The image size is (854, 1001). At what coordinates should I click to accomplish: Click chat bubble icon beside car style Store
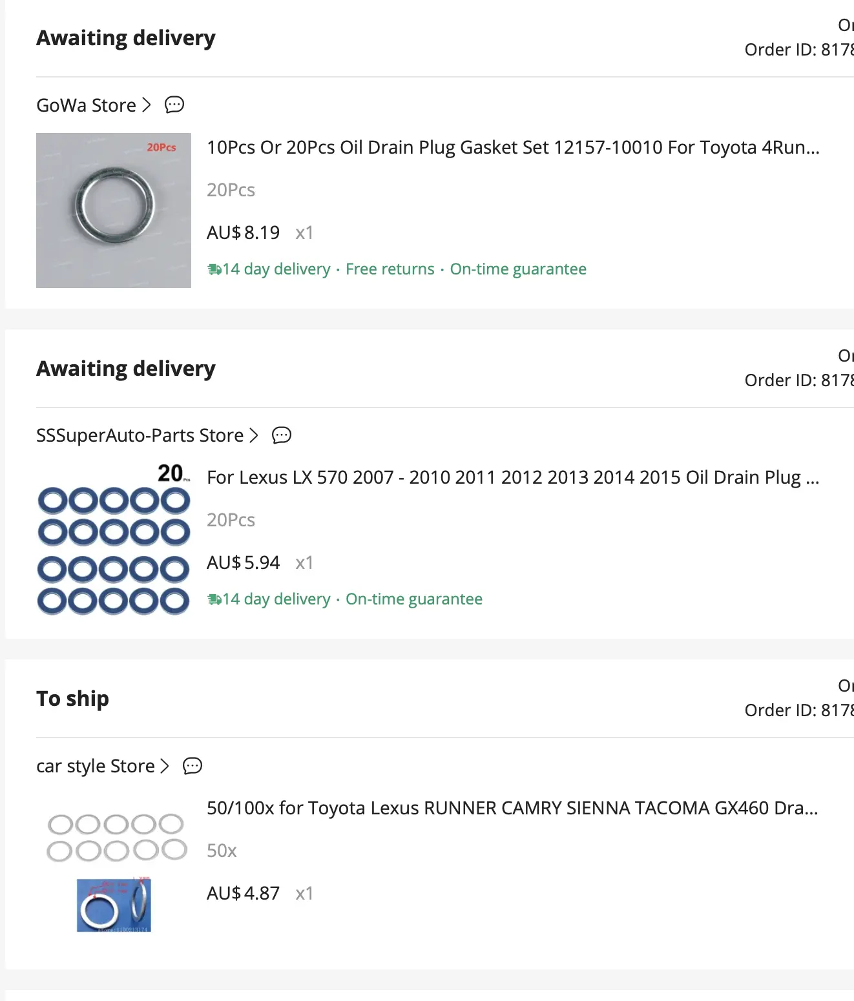point(193,766)
